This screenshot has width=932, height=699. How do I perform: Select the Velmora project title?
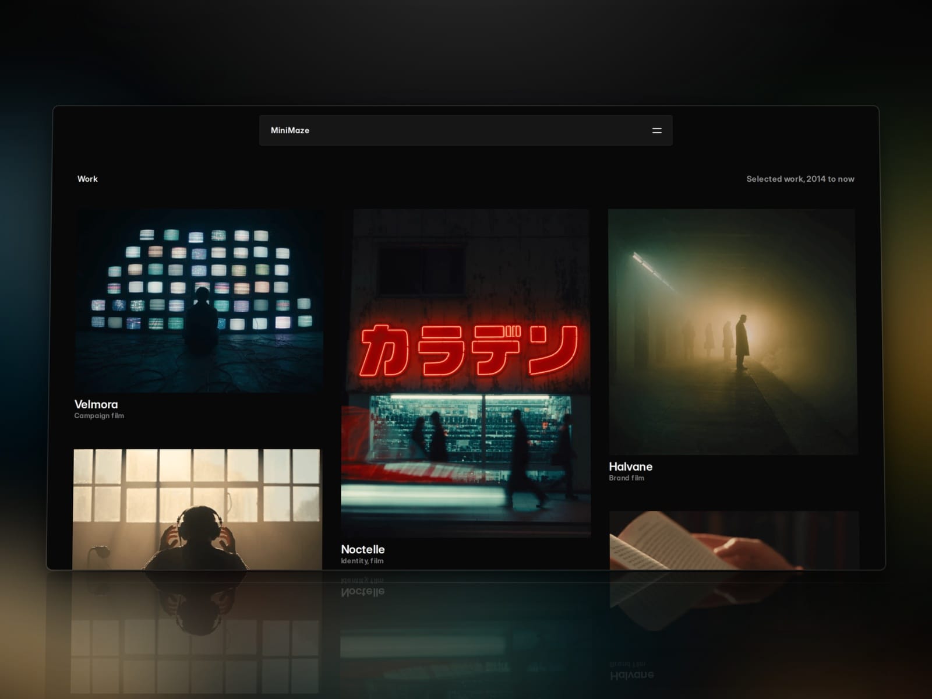96,404
